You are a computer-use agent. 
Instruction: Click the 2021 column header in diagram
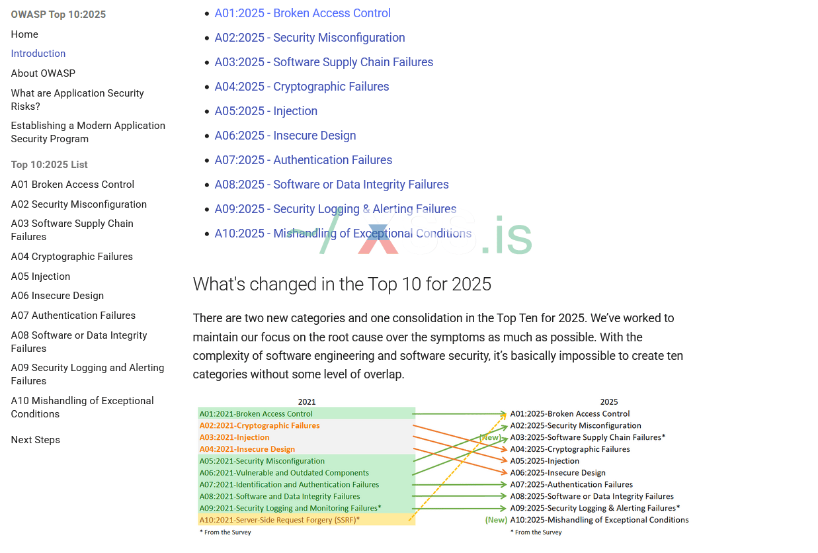[307, 402]
